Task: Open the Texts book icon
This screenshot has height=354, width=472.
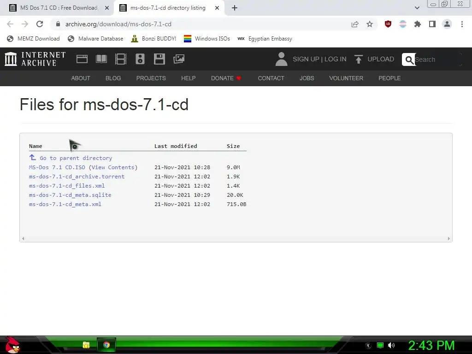Action: point(101,59)
